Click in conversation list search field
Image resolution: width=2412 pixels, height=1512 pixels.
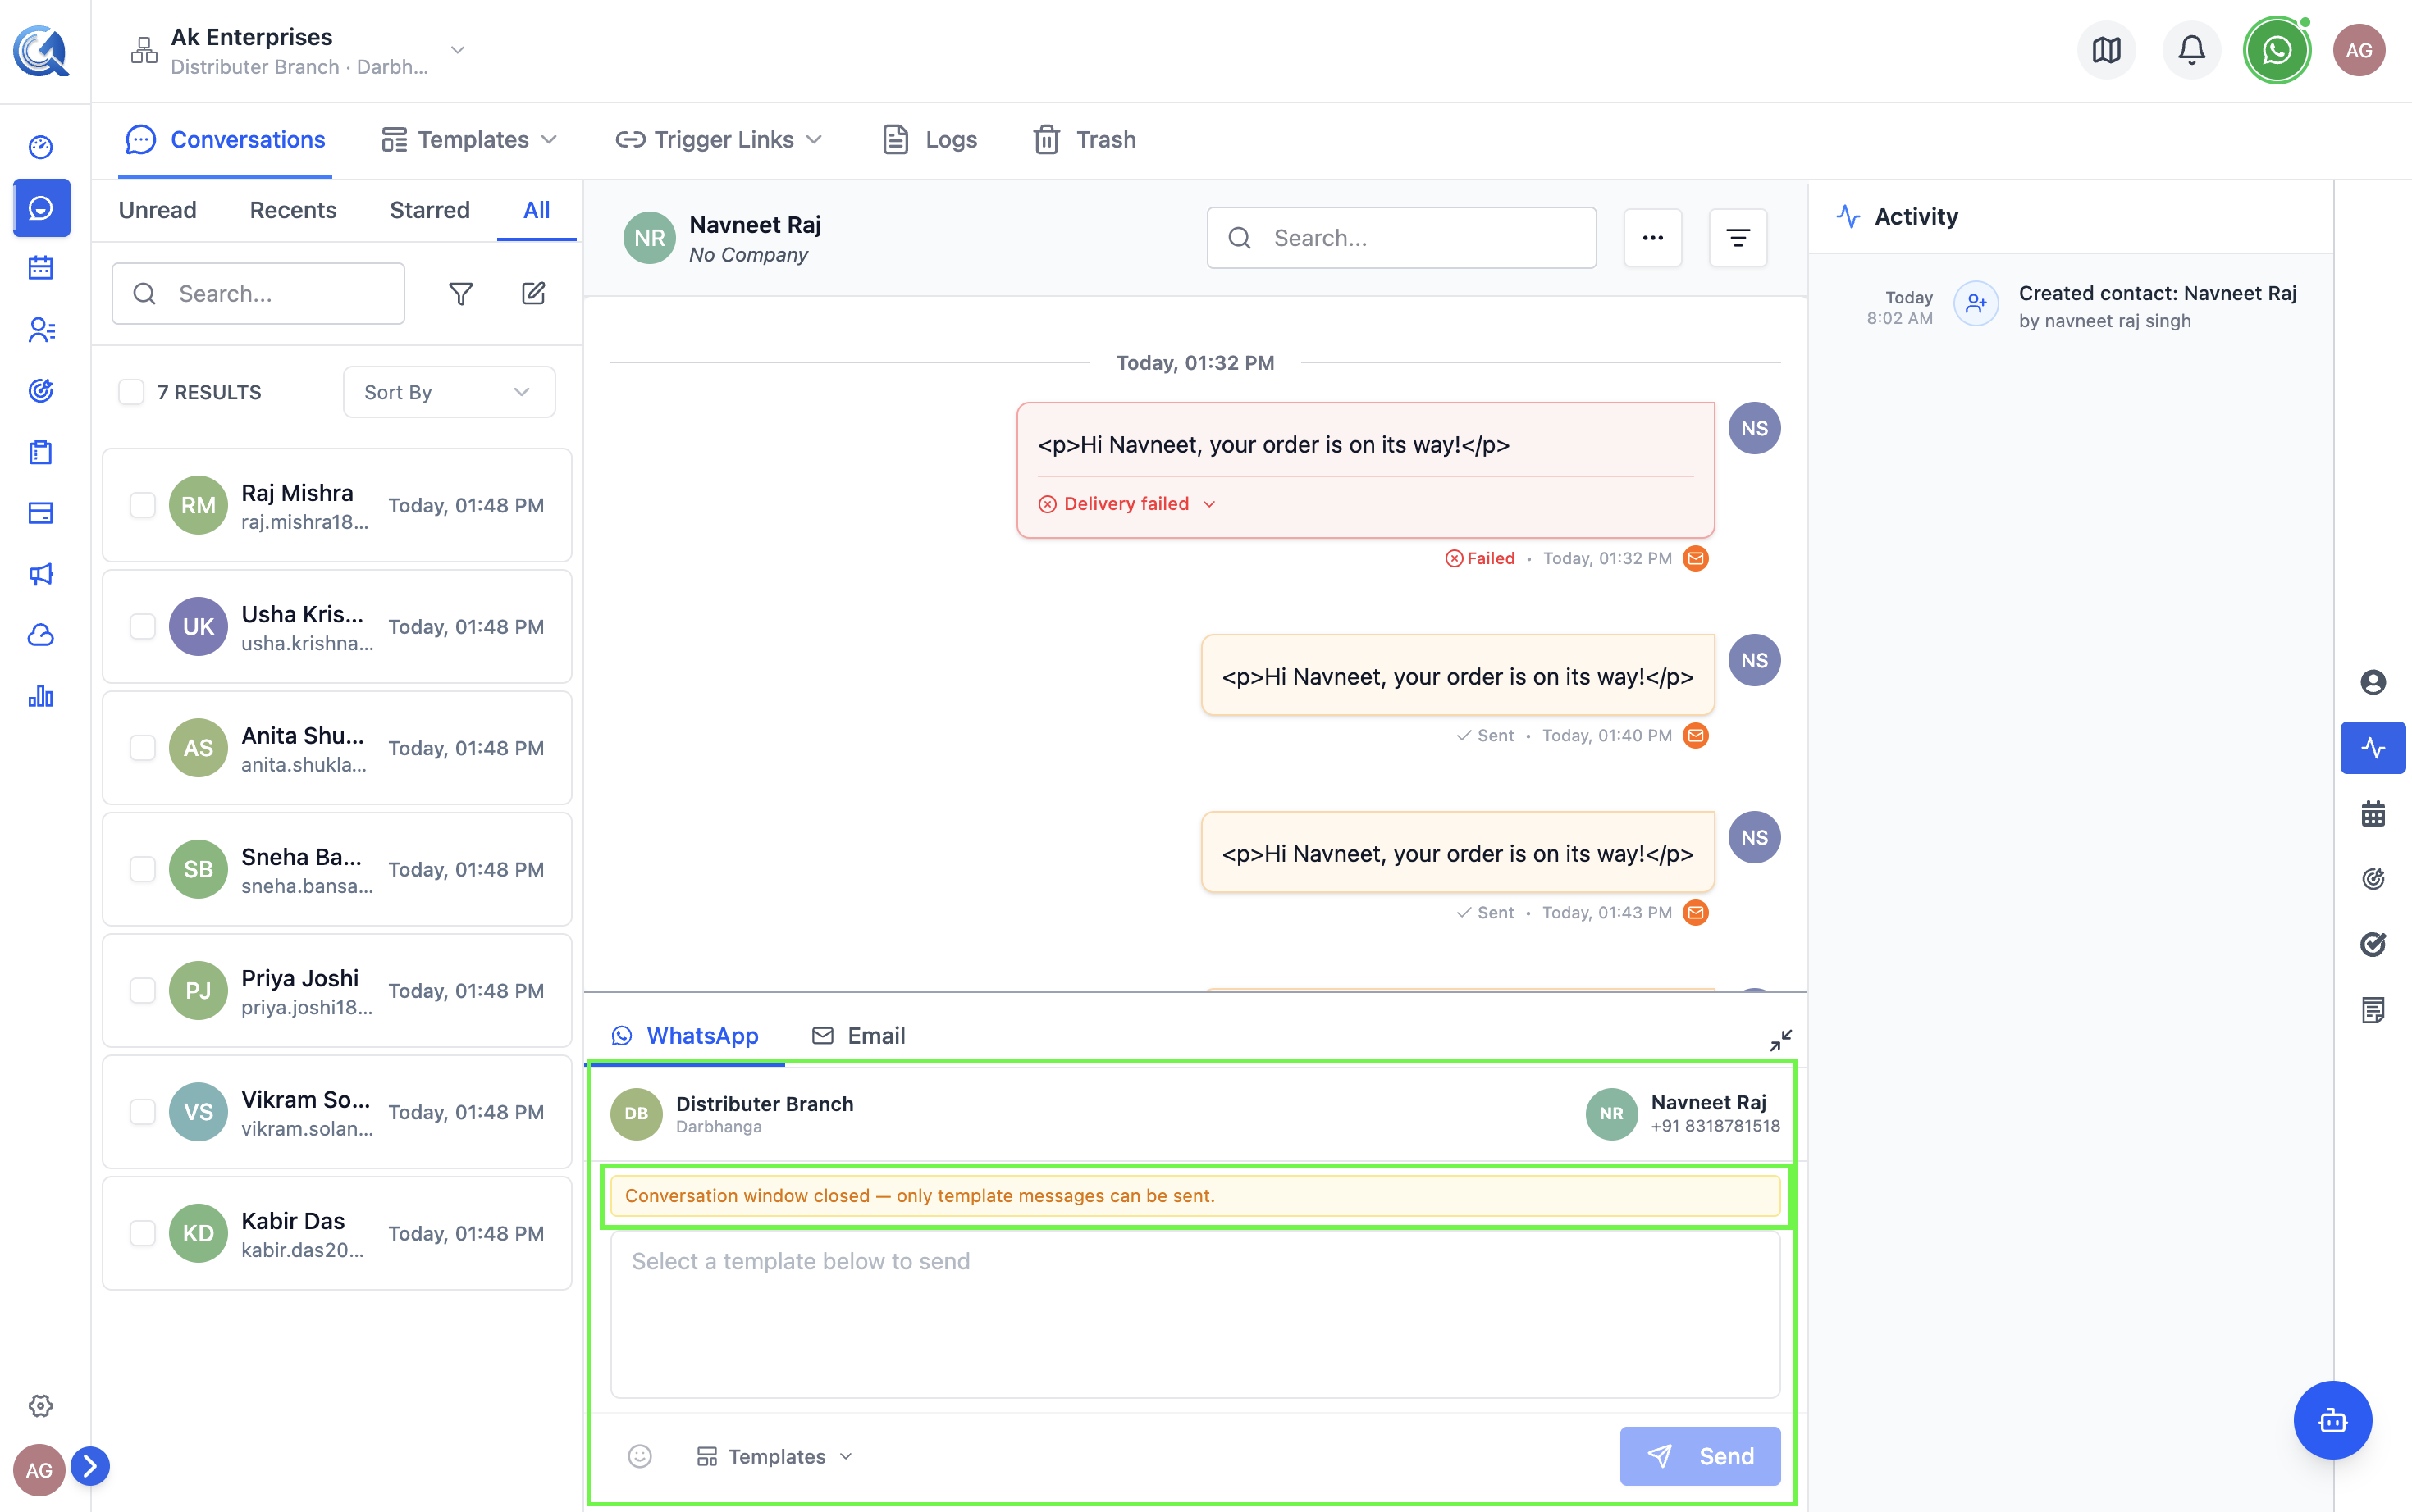[x=258, y=293]
